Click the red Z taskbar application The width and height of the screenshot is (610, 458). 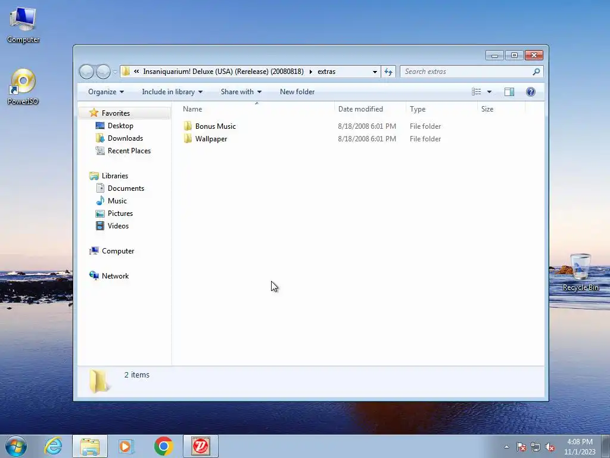200,446
